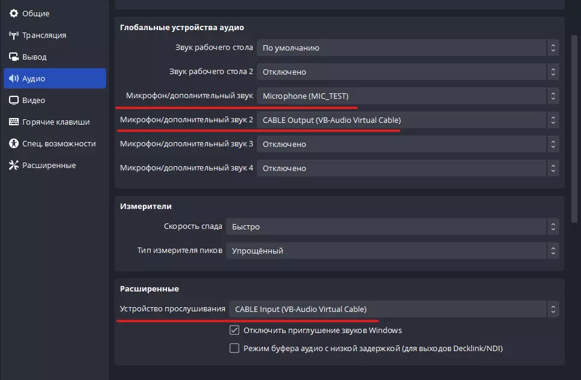Click the monitor icon for Видео
Image resolution: width=581 pixels, height=380 pixels.
(x=14, y=100)
